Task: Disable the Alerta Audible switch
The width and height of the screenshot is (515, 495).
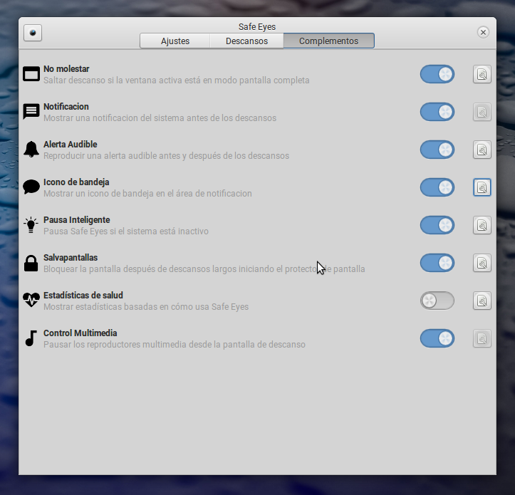Action: 437,150
